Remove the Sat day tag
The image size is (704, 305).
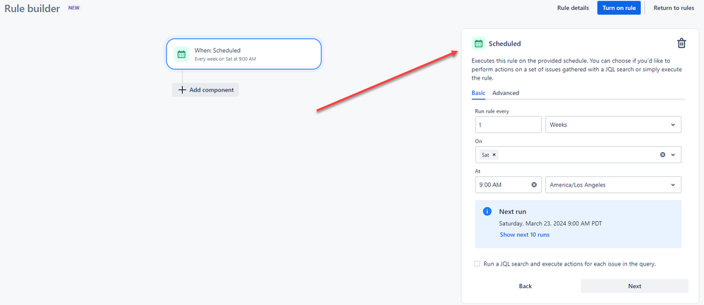(x=494, y=154)
